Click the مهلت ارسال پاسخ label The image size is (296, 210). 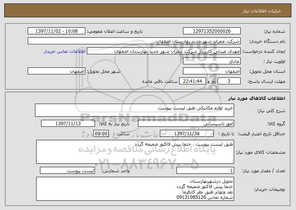pyautogui.click(x=266, y=81)
